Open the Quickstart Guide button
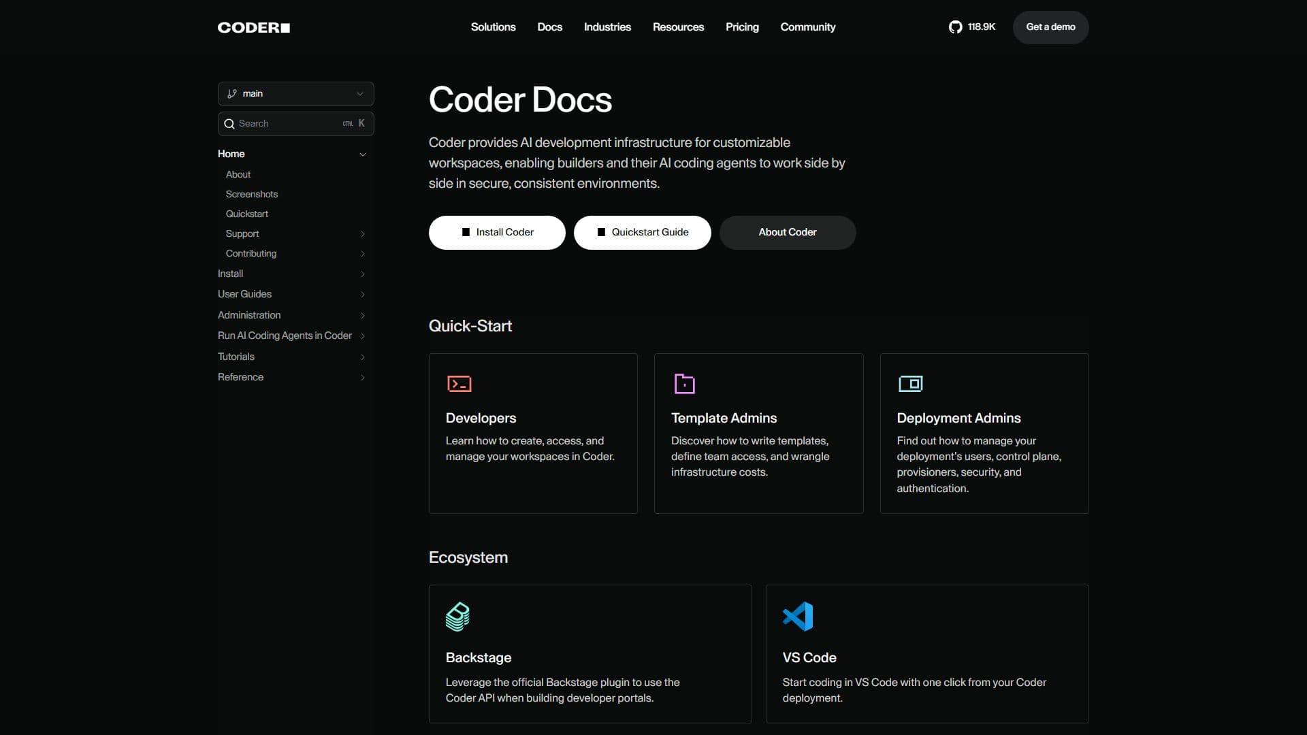The height and width of the screenshot is (735, 1307). pos(642,233)
